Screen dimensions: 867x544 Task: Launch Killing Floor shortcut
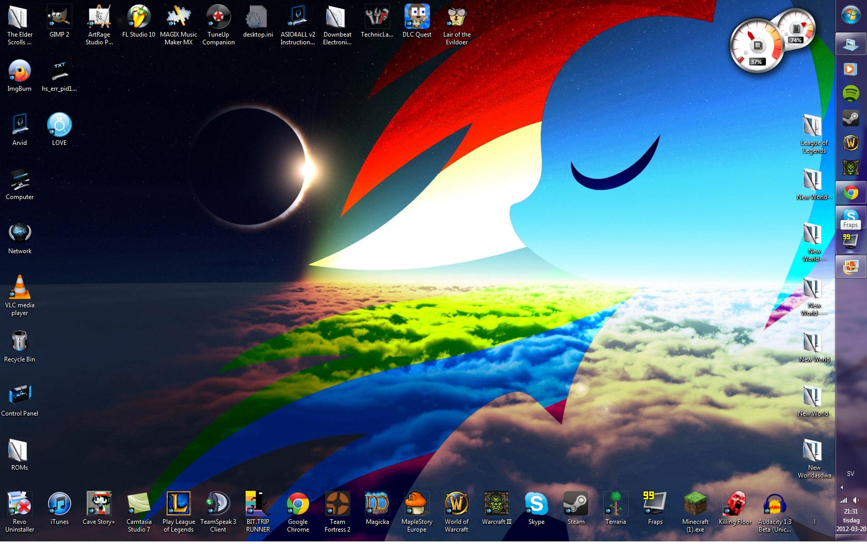click(735, 508)
